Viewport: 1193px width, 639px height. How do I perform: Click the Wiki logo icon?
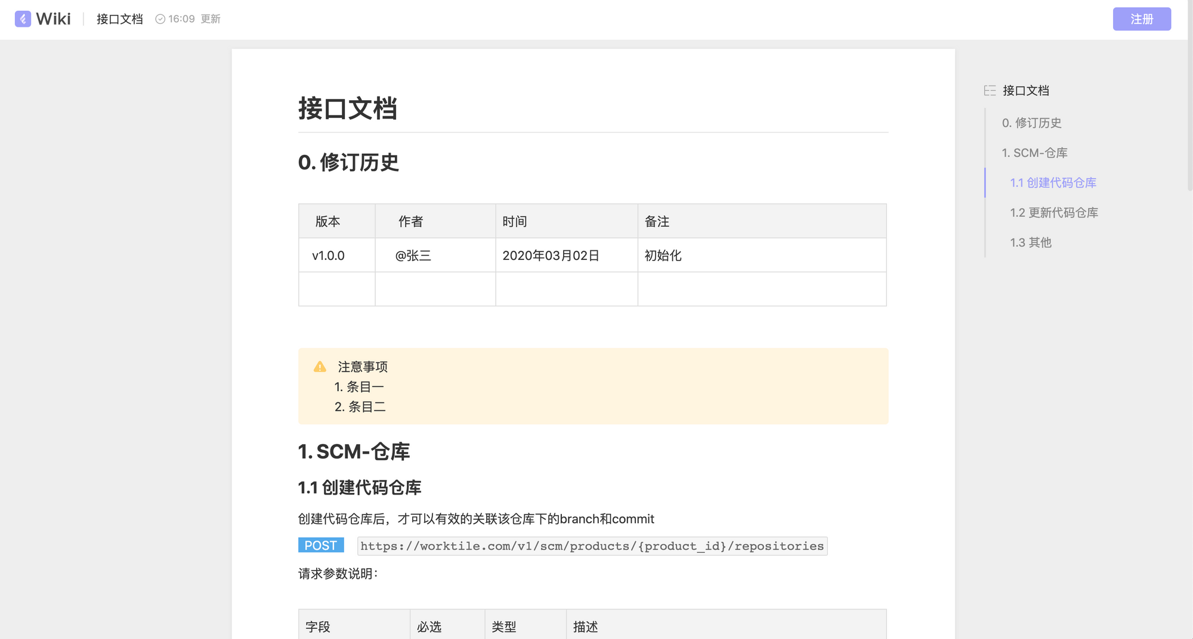[23, 19]
